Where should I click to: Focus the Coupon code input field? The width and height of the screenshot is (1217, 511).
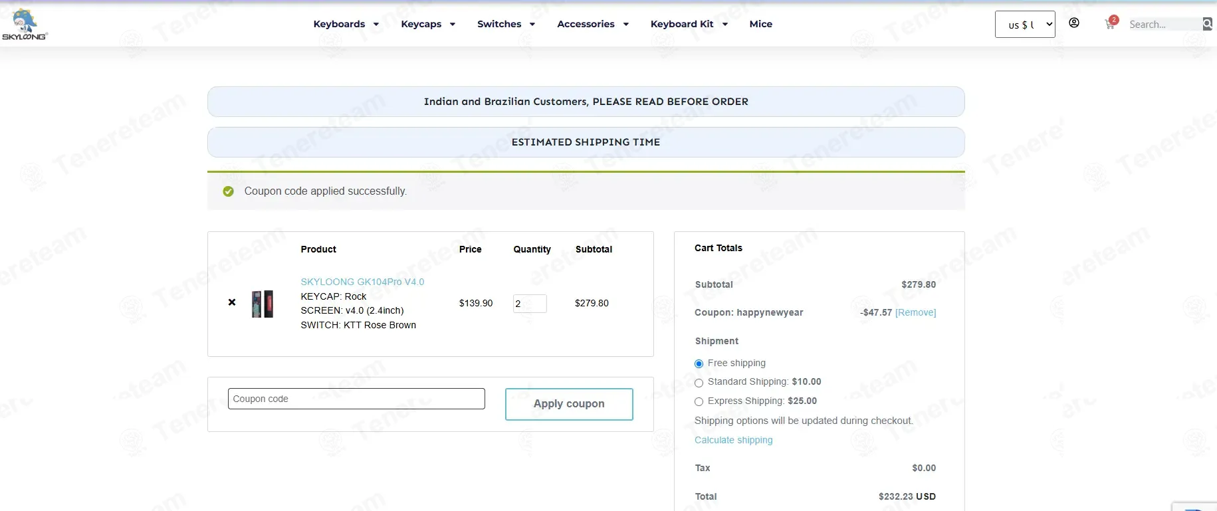pyautogui.click(x=356, y=399)
